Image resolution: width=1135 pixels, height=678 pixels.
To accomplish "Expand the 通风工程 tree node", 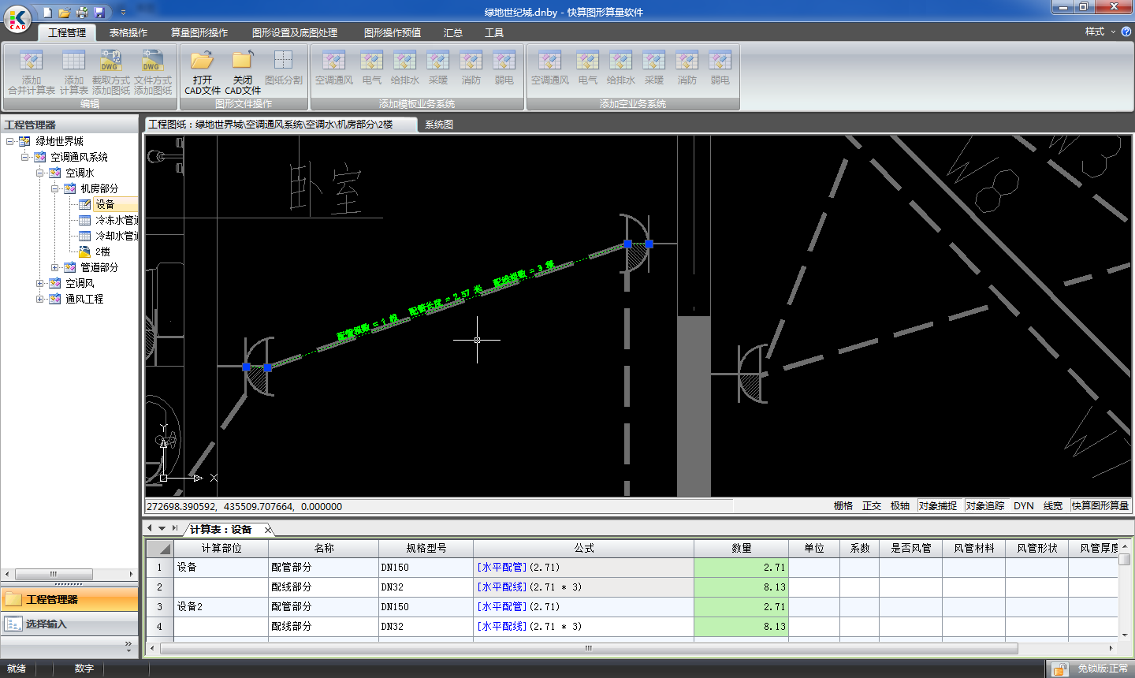I will [39, 299].
